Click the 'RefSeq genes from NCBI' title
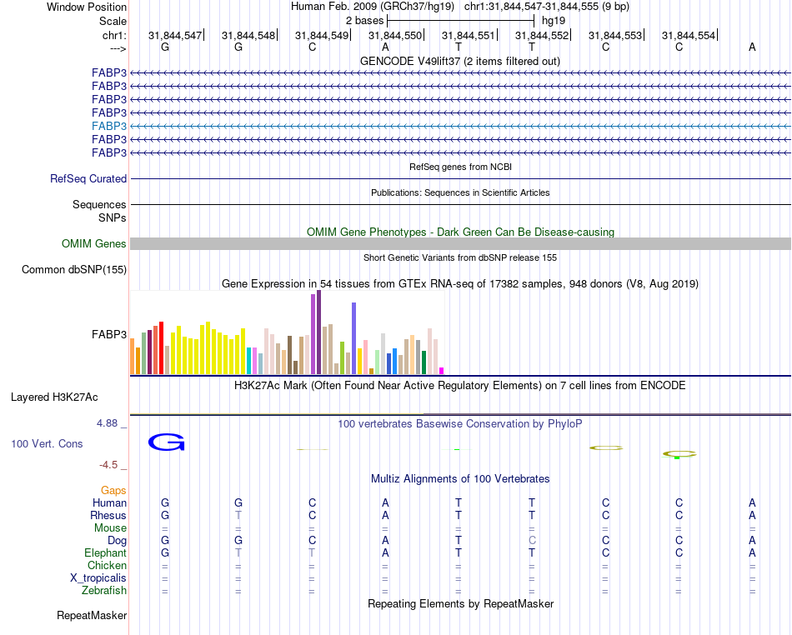The width and height of the screenshot is (792, 635). click(x=460, y=167)
